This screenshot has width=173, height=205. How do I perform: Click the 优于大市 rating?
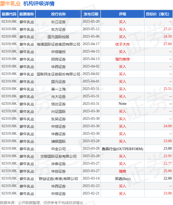coord(123,44)
